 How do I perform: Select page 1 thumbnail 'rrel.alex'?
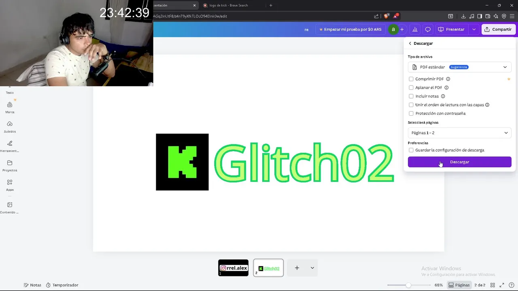234,268
